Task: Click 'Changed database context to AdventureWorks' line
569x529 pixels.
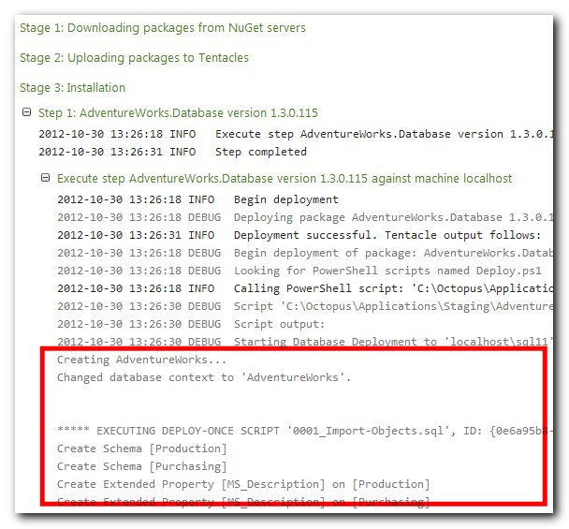Action: [x=204, y=378]
